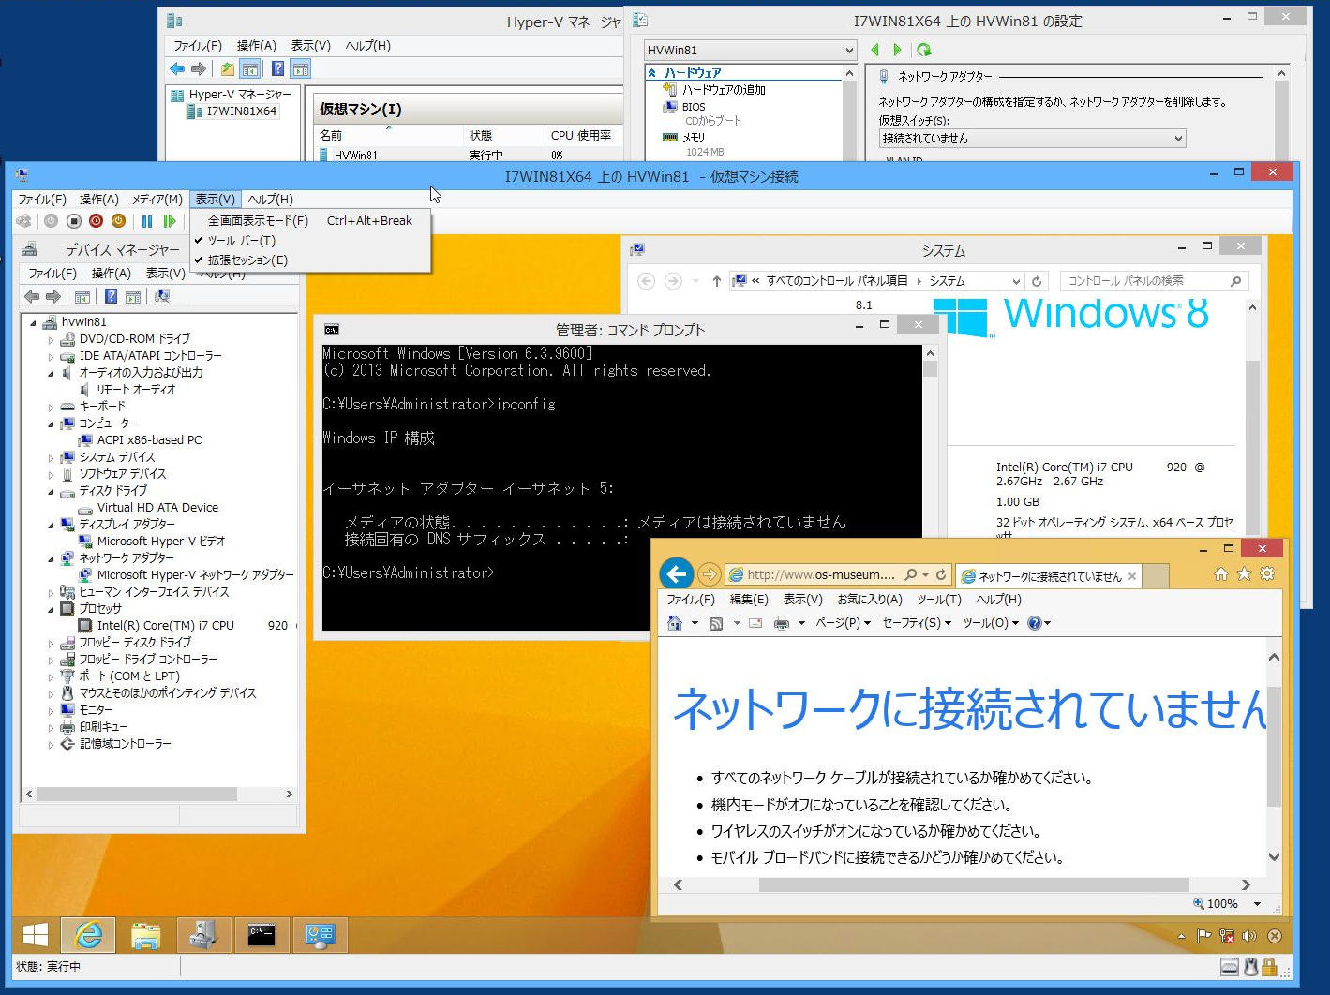Click the Turn Off (stop) VM toolbar icon
This screenshot has width=1330, height=995.
tap(73, 221)
